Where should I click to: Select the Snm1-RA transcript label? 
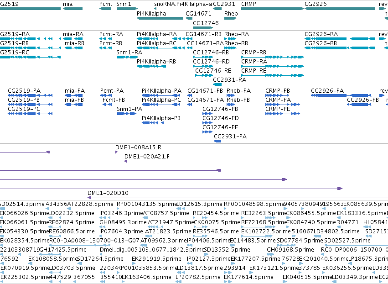coord(129,53)
